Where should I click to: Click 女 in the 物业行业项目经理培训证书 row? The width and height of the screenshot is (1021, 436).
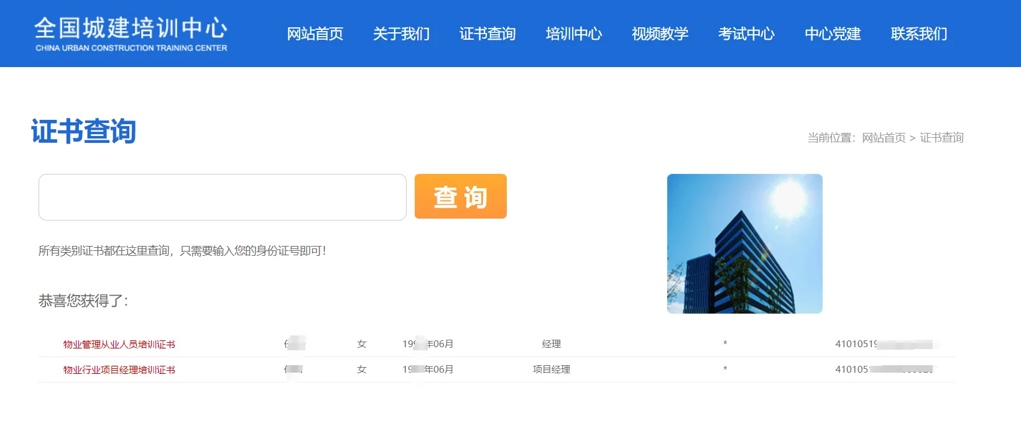point(362,370)
